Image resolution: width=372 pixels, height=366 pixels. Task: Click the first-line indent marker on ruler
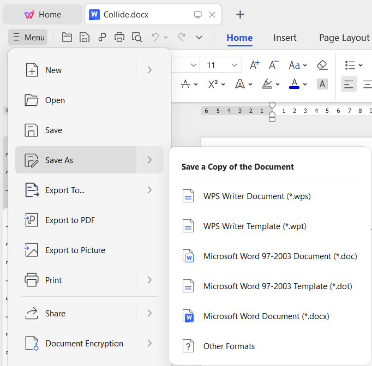(272, 105)
